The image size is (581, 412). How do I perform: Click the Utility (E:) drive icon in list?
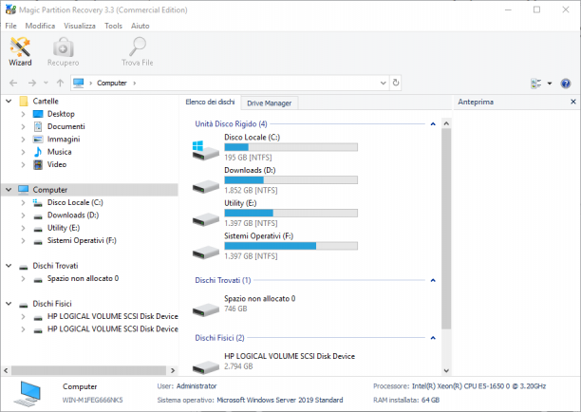(x=206, y=219)
